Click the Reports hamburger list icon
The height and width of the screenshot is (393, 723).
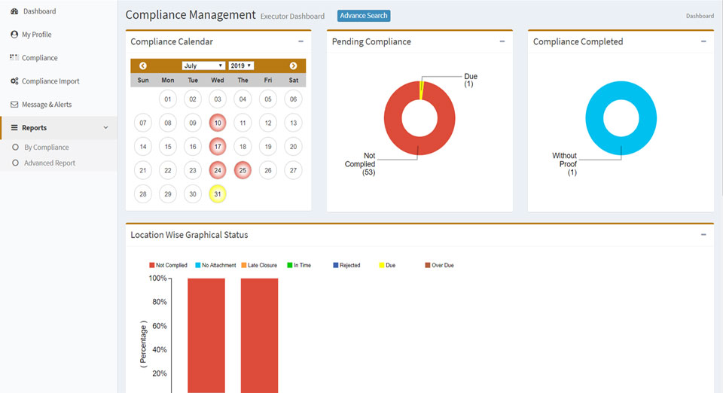(14, 128)
